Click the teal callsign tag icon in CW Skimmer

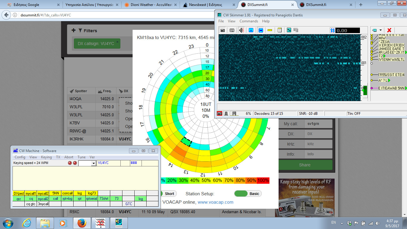[x=375, y=30]
